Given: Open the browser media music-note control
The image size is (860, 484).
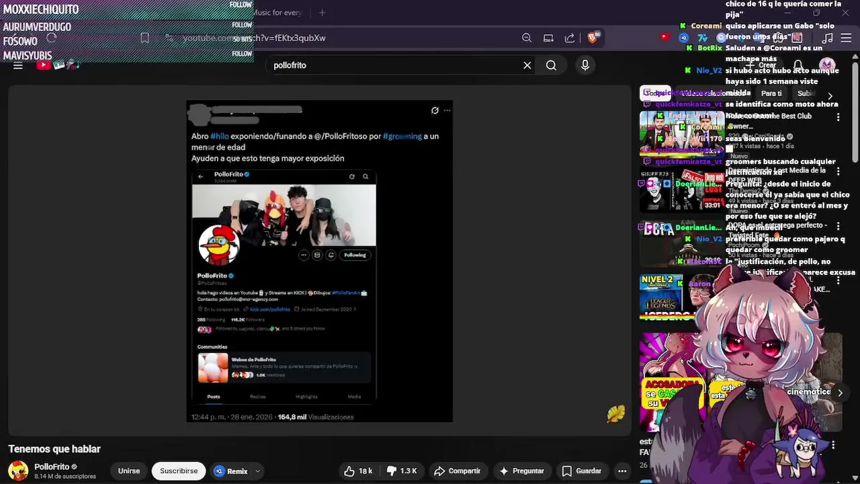Looking at the screenshot, I should [x=828, y=38].
